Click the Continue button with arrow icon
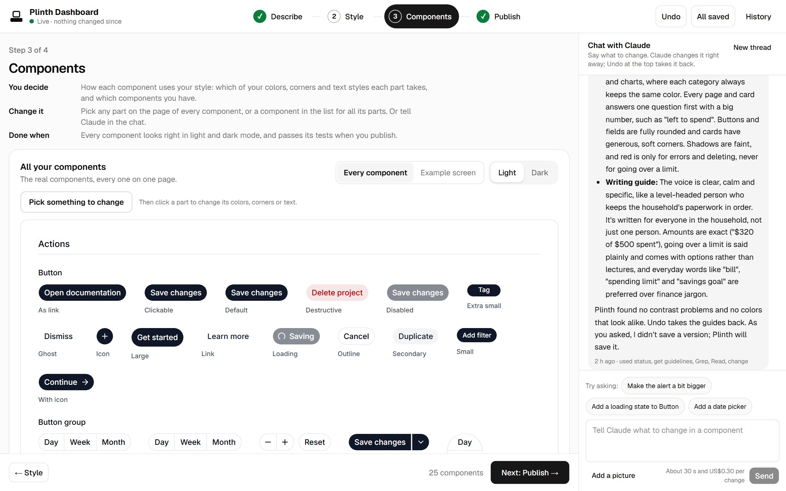Image resolution: width=786 pixels, height=491 pixels. pyautogui.click(x=66, y=382)
